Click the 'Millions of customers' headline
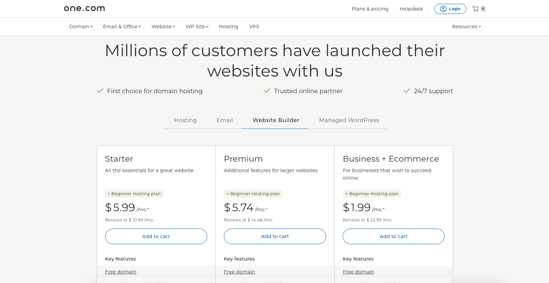The width and height of the screenshot is (549, 283). pos(274,60)
